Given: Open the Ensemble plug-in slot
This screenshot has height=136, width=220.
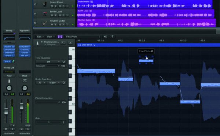Looking at the screenshot, I should pos(9,53).
